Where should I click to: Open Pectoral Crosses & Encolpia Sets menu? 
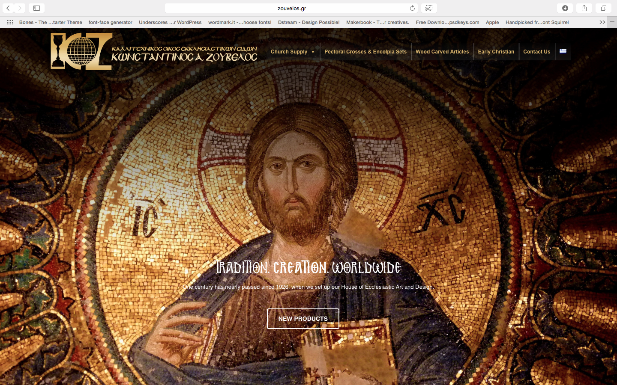(x=365, y=52)
